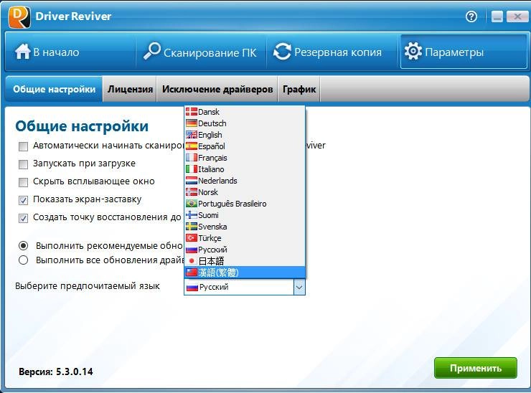Close the Driver Reviver window

(517, 16)
